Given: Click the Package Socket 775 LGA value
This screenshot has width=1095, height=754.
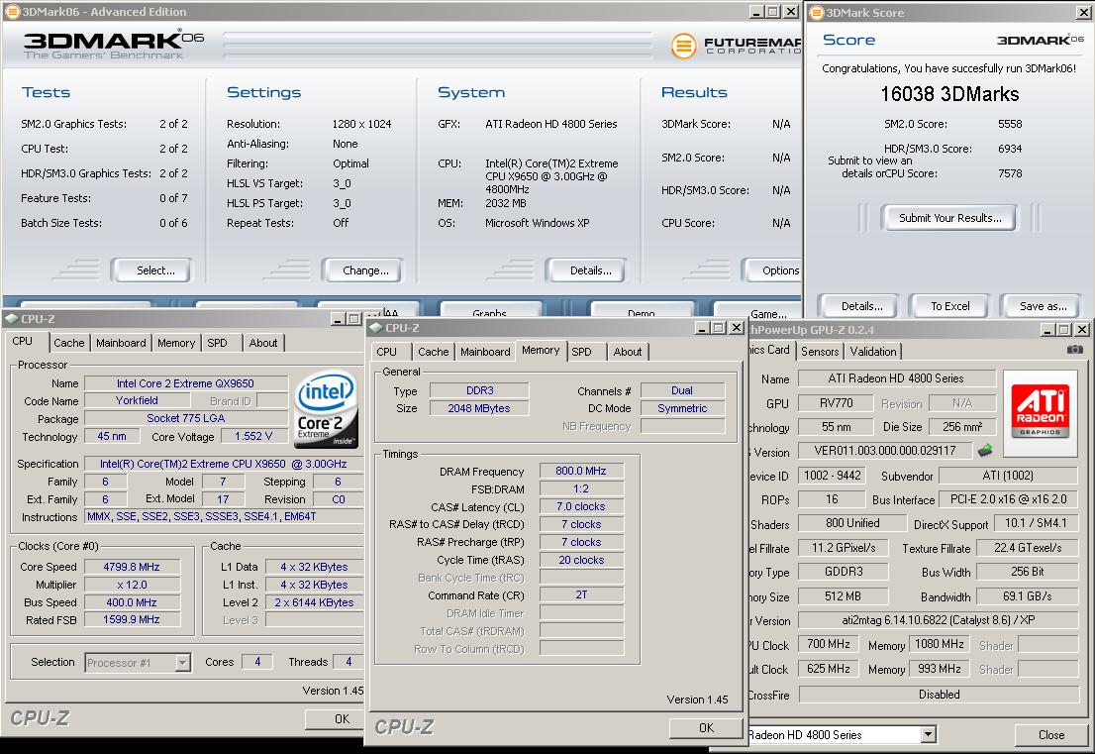Looking at the screenshot, I should click(x=186, y=418).
